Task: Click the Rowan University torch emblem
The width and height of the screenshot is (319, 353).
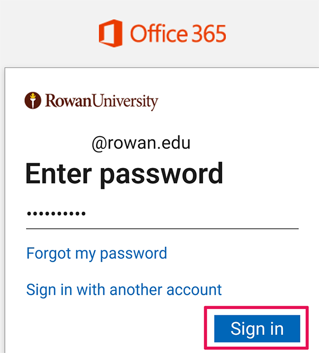Action: click(33, 100)
